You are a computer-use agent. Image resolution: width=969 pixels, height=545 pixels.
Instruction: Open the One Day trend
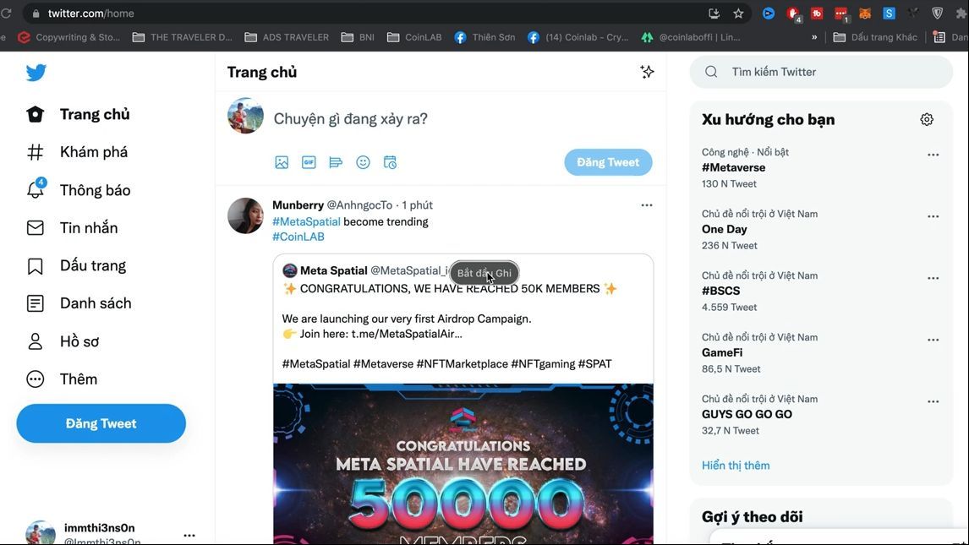pyautogui.click(x=725, y=229)
